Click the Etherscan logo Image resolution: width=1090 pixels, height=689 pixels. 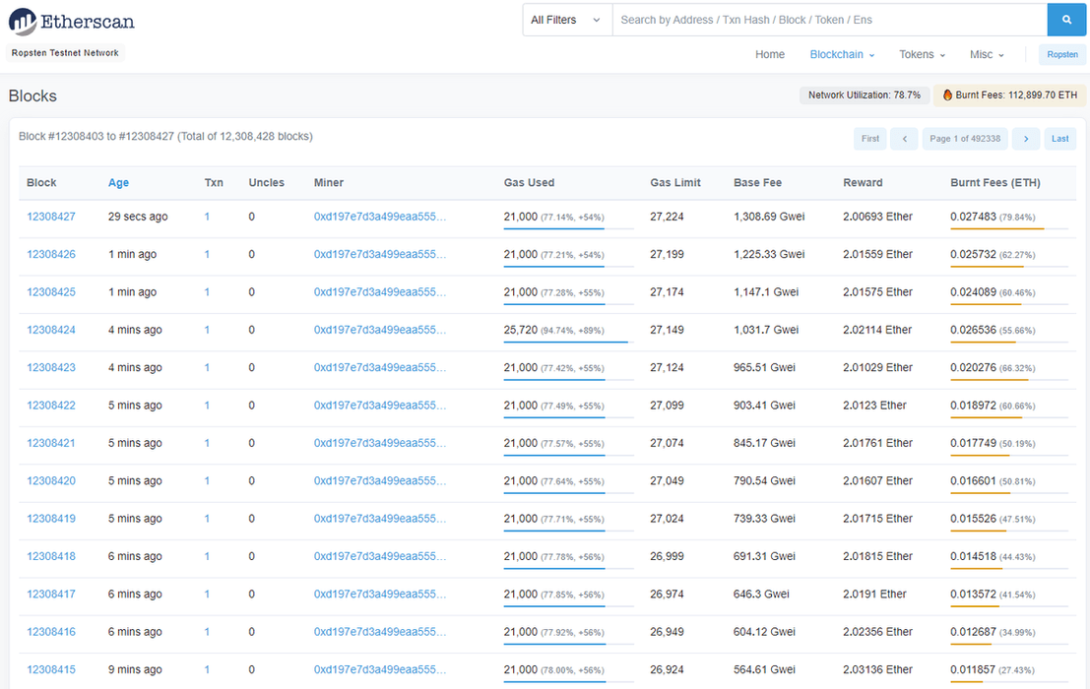[72, 21]
